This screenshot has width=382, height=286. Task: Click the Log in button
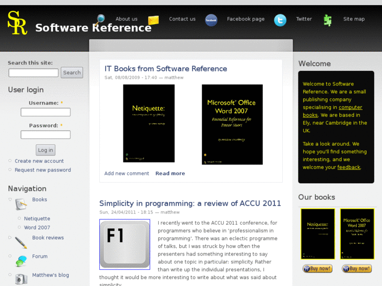46,150
